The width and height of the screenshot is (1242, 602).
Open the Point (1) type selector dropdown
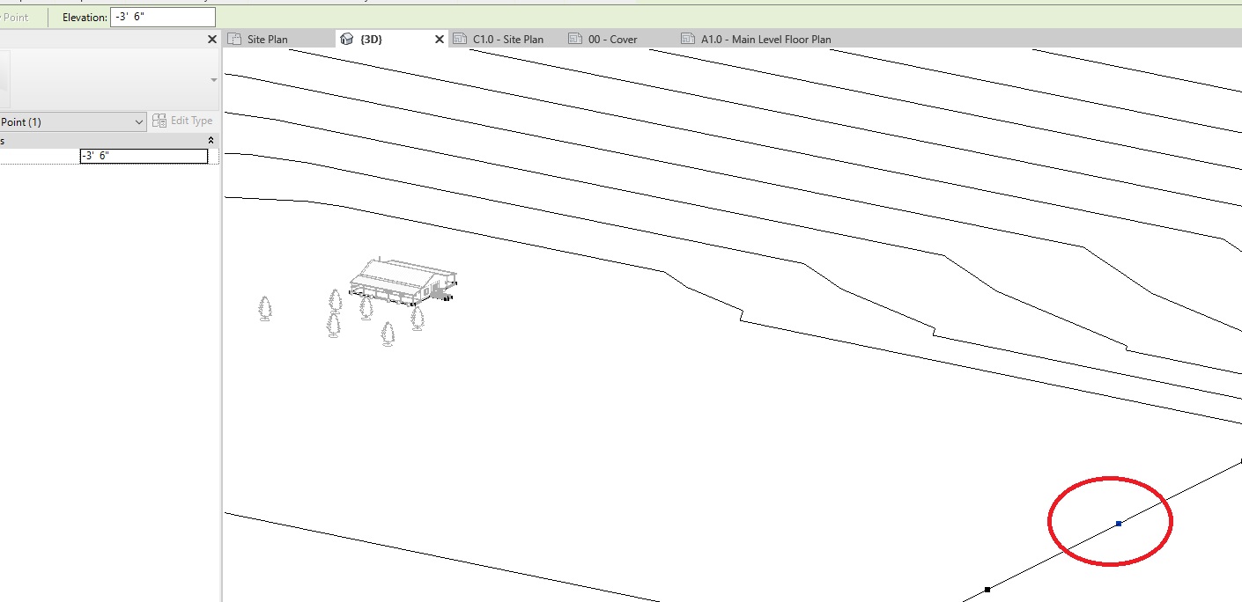[x=138, y=121]
